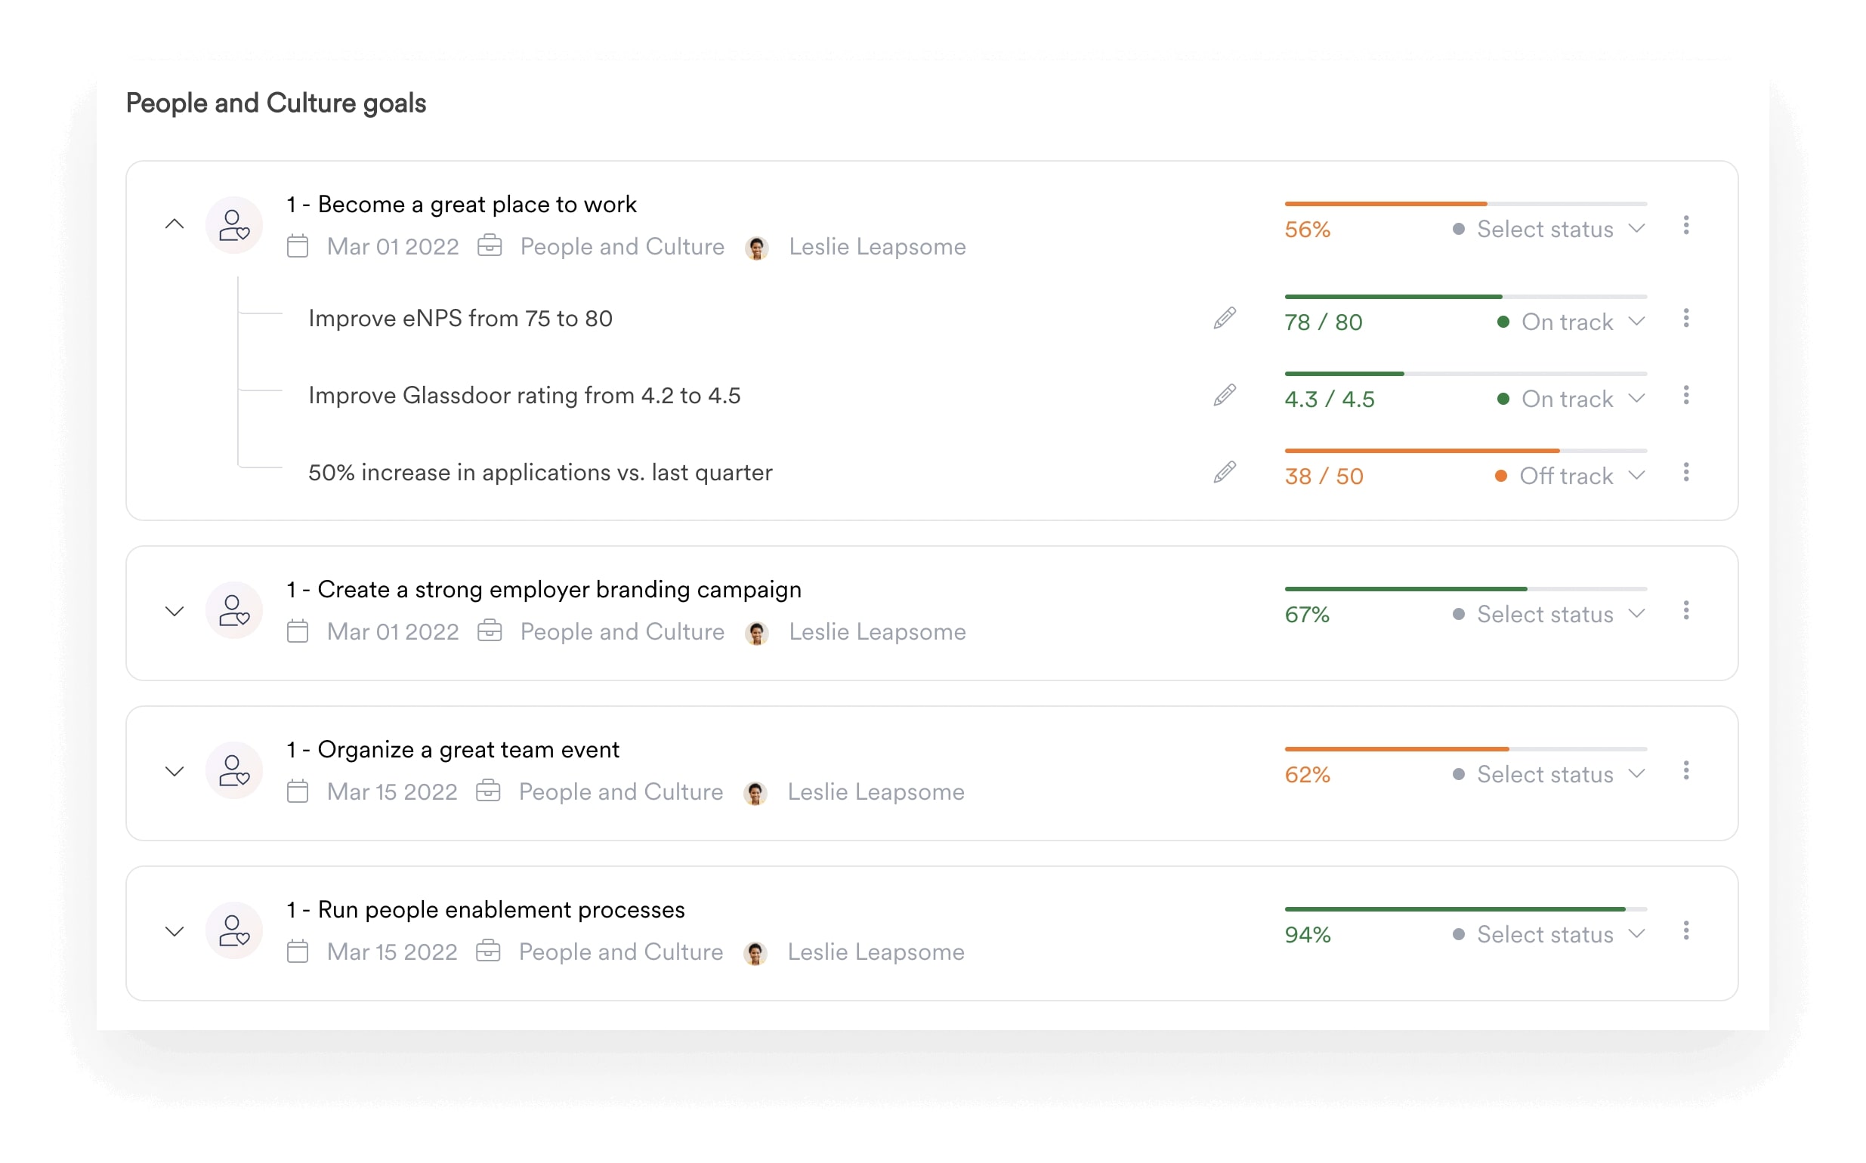The height and width of the screenshot is (1163, 1866).
Task: Click Leslie Leapsome avatar on Organize a great team event
Action: tap(755, 791)
